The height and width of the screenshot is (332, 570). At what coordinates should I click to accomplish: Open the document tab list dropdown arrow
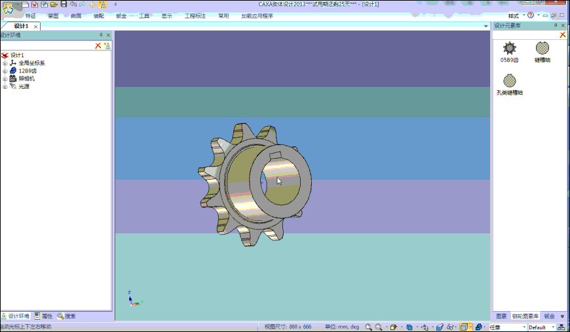[485, 26]
